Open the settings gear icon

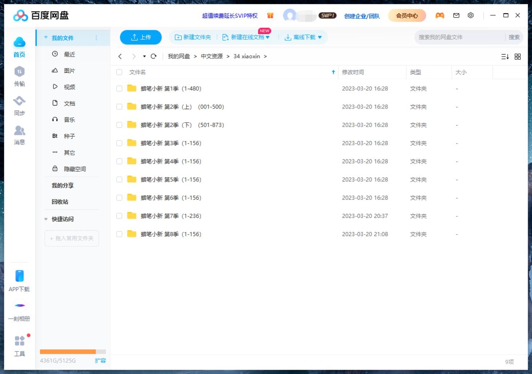coord(471,15)
